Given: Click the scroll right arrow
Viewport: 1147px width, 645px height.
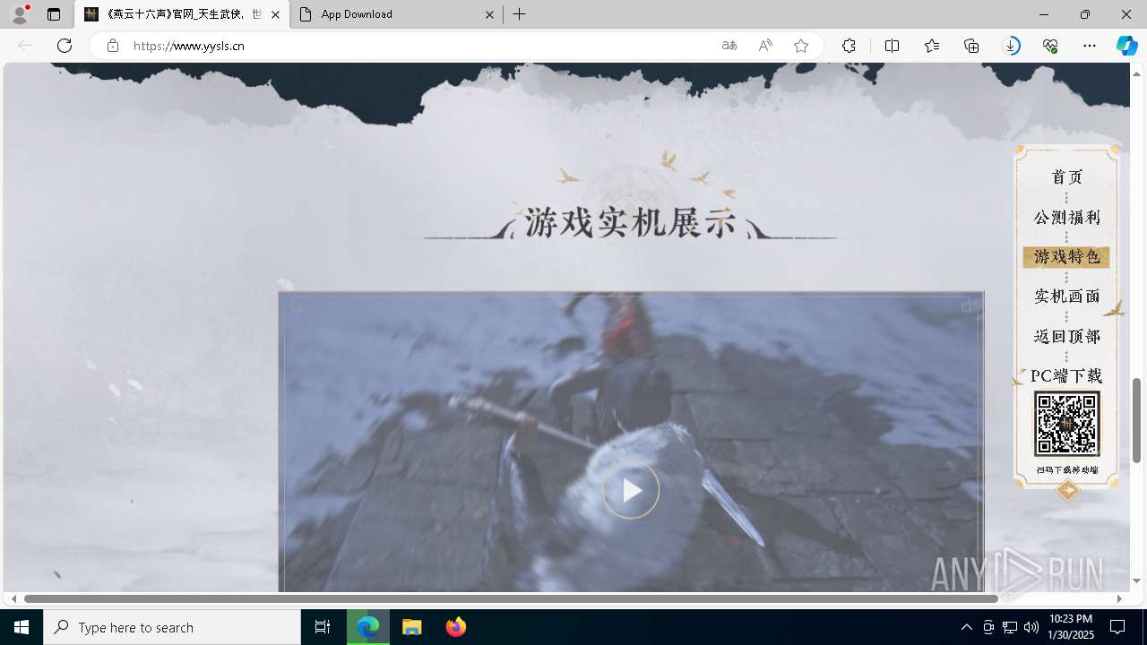Looking at the screenshot, I should (x=1119, y=598).
